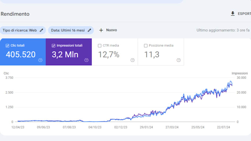Click the 29/01/24 date axis label

[x=146, y=127]
